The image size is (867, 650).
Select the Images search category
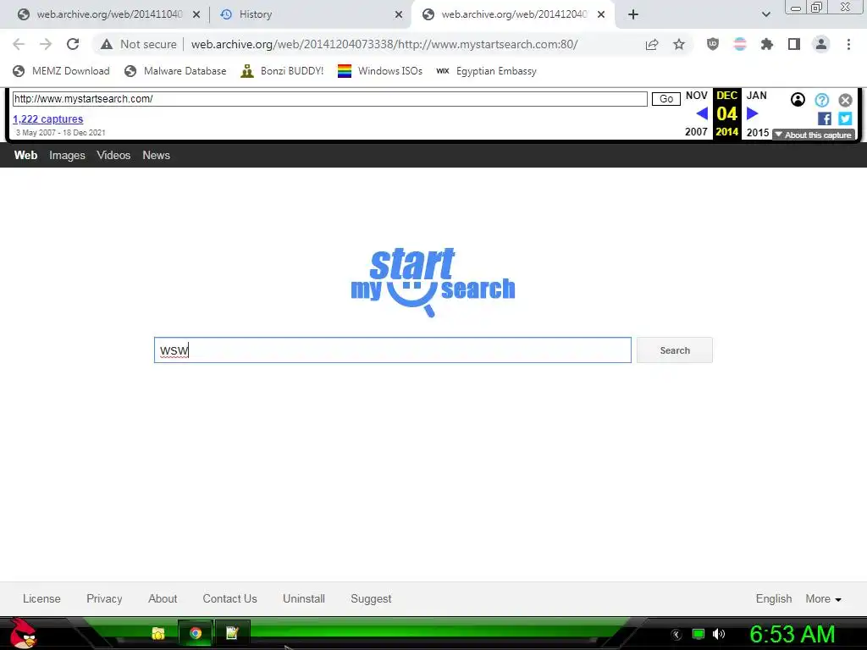tap(67, 156)
